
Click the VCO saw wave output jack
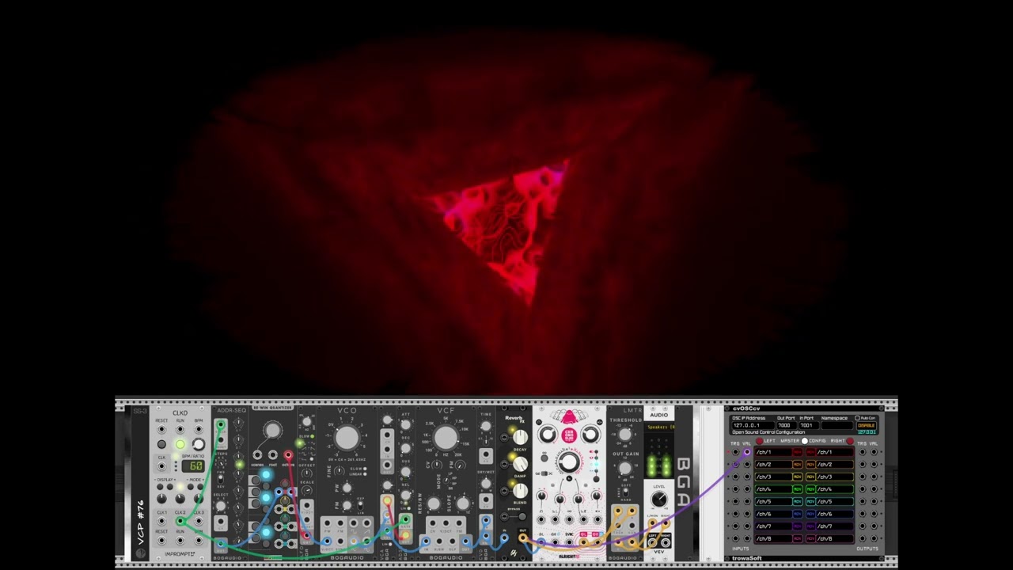(x=366, y=522)
